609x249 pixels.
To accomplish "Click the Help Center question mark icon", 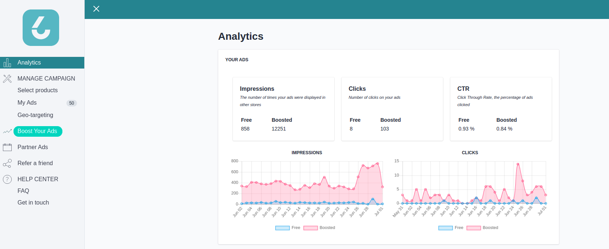I will [7, 179].
